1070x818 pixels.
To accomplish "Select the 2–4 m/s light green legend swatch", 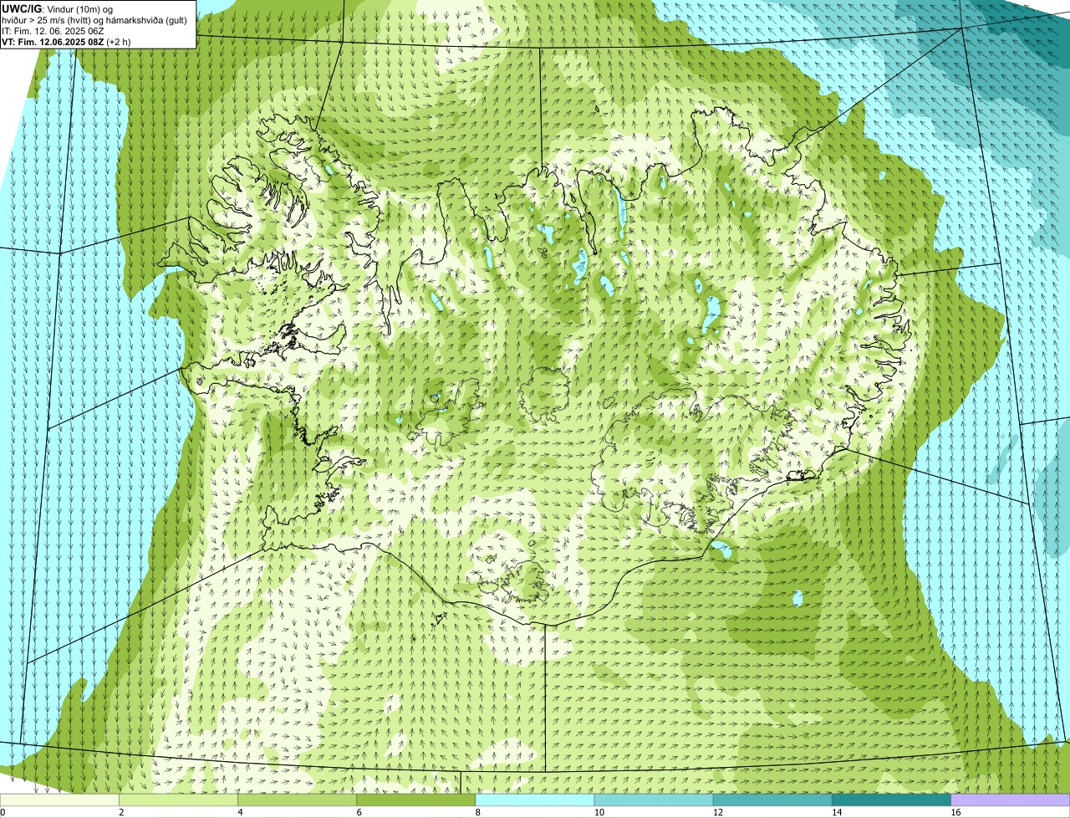I will click(x=179, y=800).
